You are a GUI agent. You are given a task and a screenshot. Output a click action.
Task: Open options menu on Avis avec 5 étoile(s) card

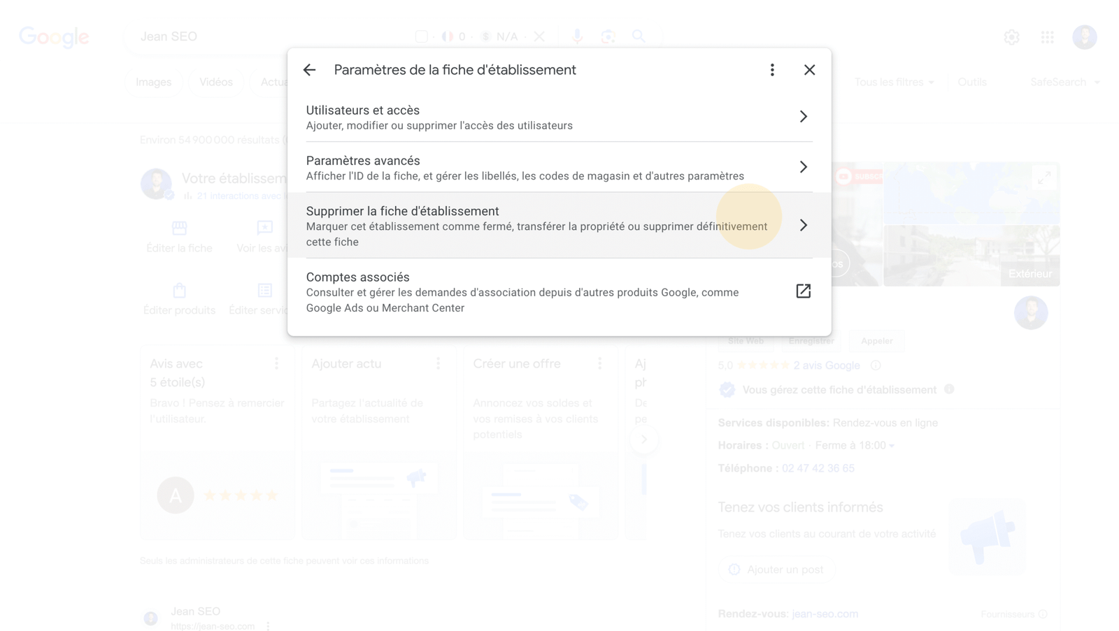(x=277, y=363)
